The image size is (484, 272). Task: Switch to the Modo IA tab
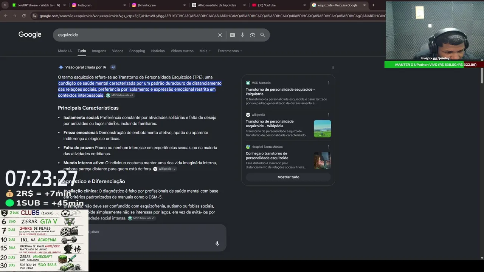(65, 51)
